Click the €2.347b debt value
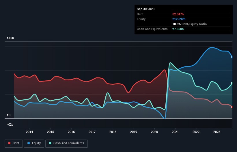Image resolution: width=237 pixels, height=152 pixels. coord(178,14)
